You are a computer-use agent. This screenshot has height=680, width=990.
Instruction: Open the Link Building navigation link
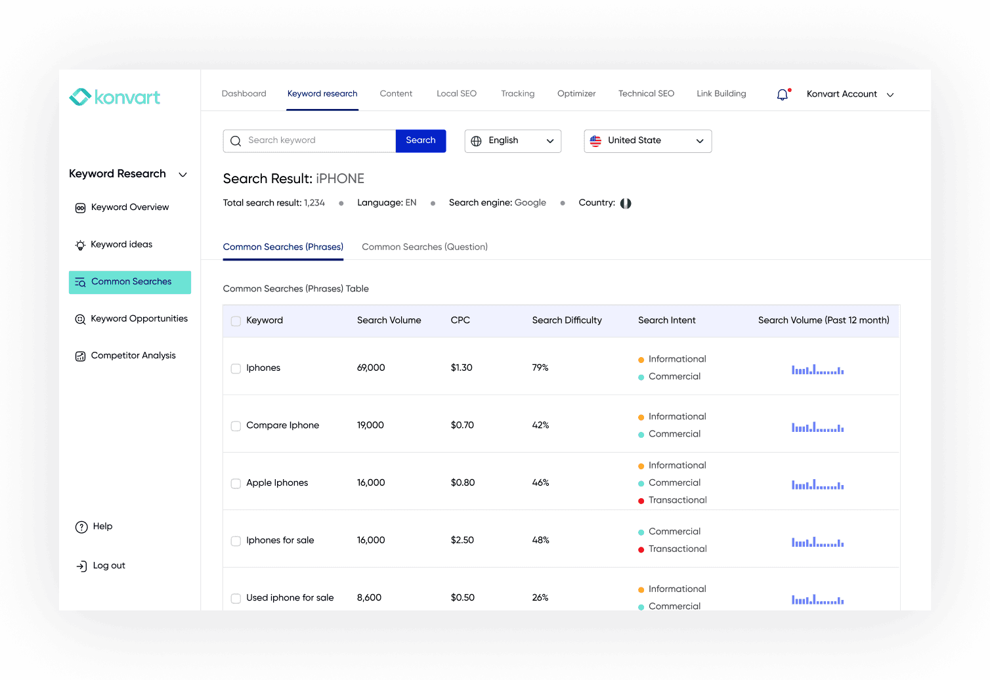(721, 94)
